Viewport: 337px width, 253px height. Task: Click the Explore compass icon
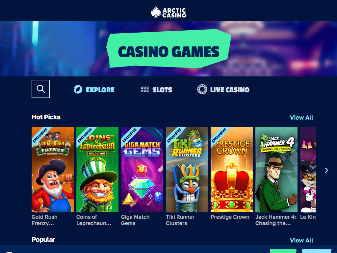(78, 89)
